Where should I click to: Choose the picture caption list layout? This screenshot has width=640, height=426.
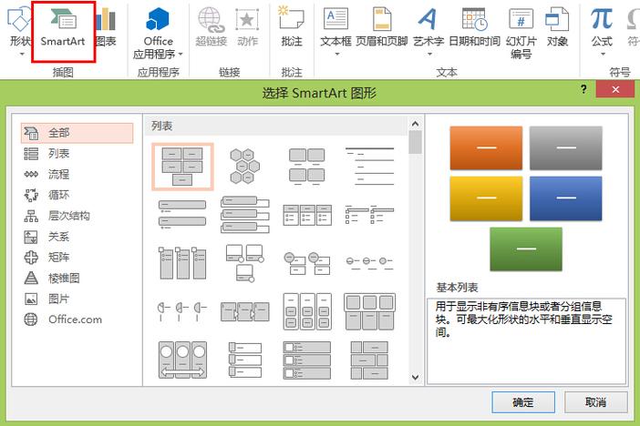[x=307, y=166]
